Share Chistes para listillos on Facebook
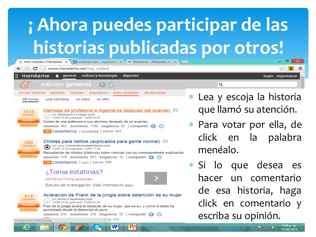 (151, 157)
